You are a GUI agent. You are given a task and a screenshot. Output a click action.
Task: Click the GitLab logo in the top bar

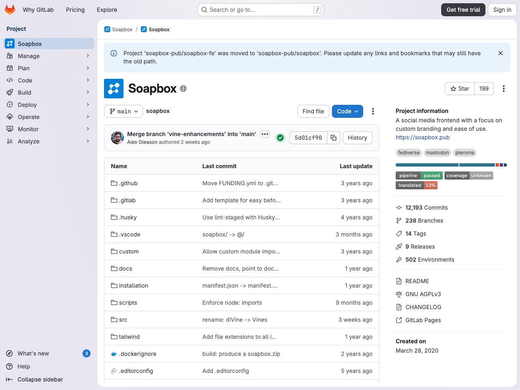[10, 9]
